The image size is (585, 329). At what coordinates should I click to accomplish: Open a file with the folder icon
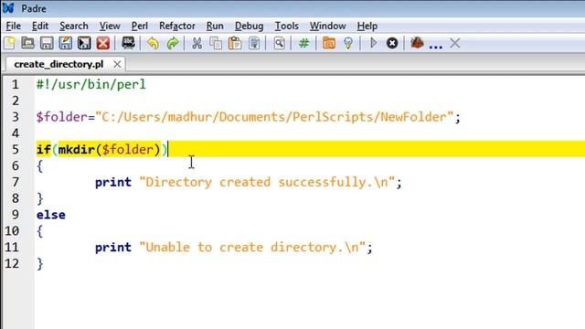[x=28, y=43]
